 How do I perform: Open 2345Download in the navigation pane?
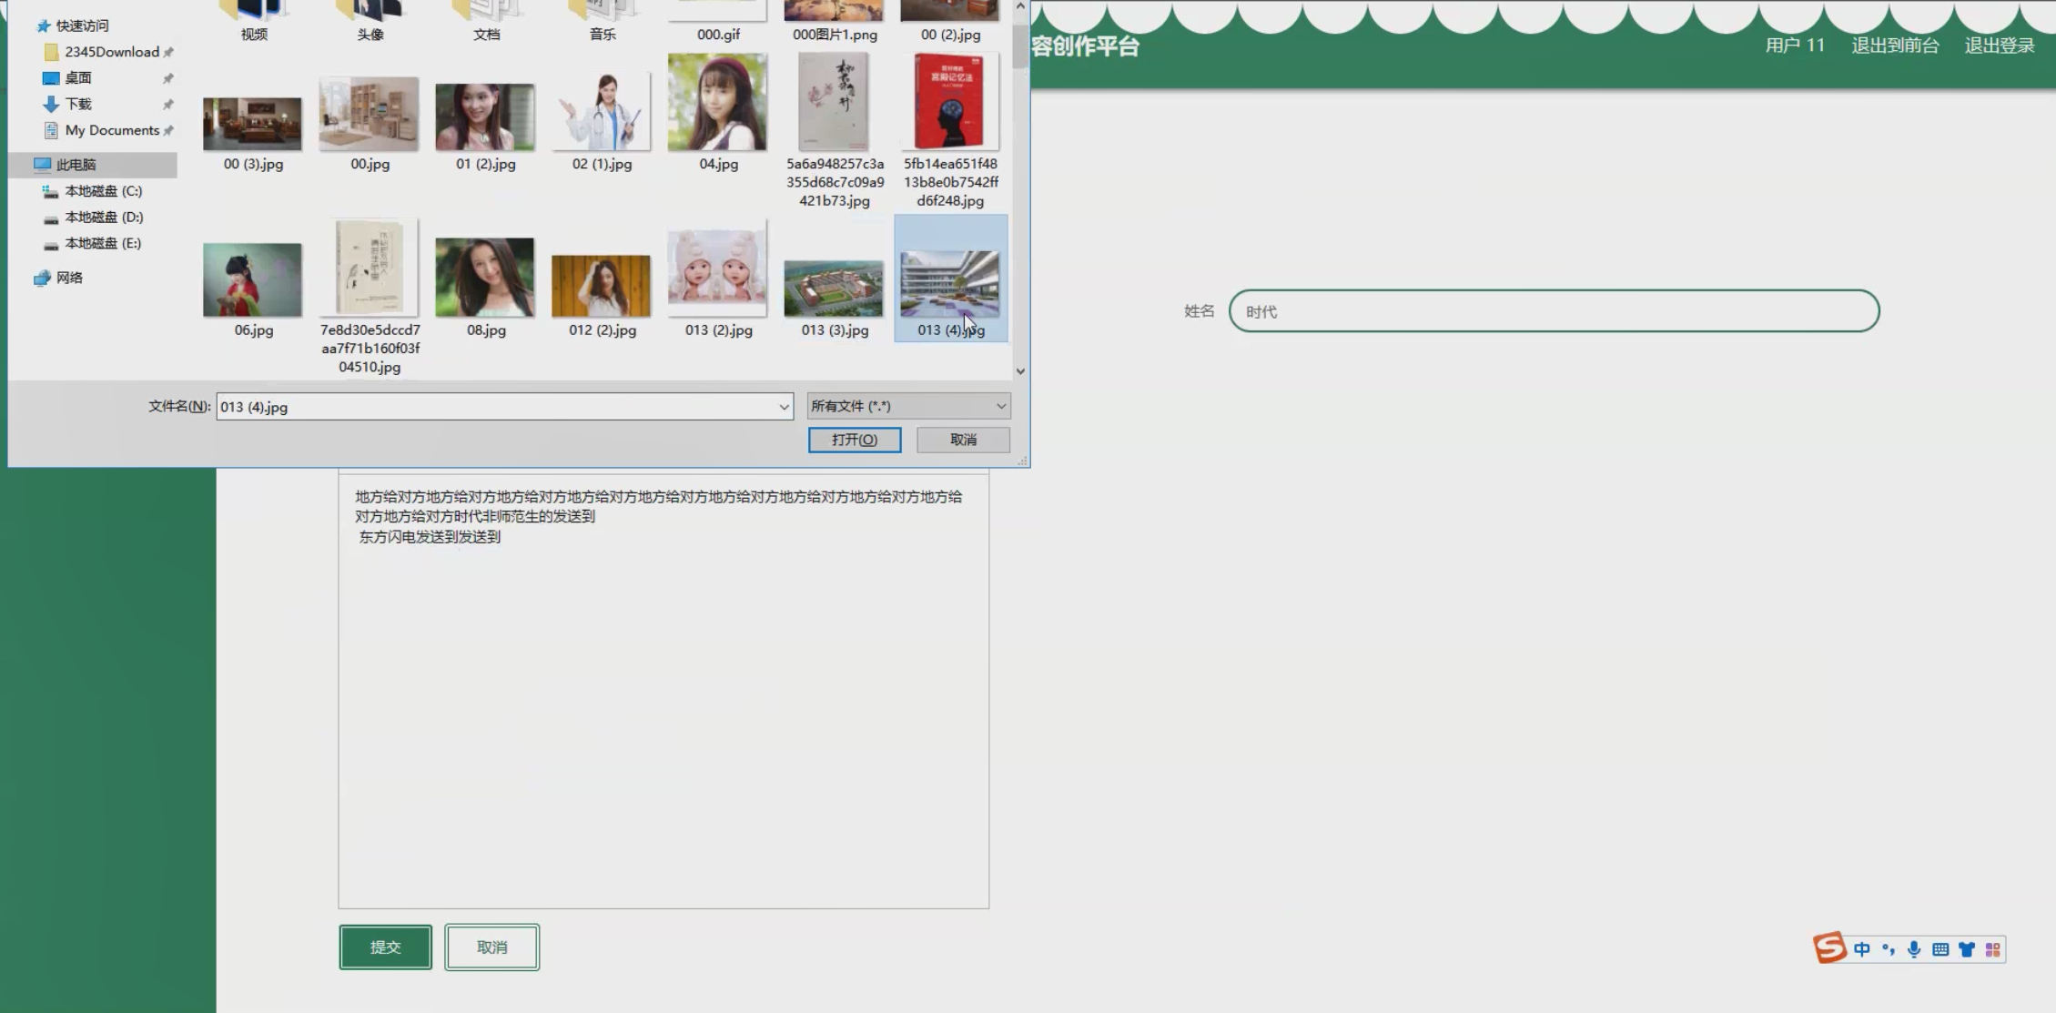111,52
